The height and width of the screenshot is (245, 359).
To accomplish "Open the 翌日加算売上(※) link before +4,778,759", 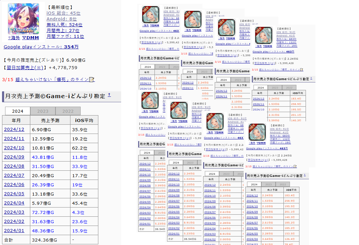I will (x=25, y=67).
